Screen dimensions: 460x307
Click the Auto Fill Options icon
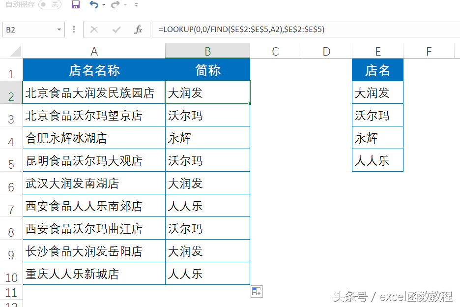point(257,291)
